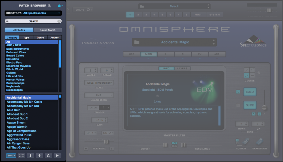Screen dimensions: 283x162
Task: Refresh the patch browser
Action: 48,155
